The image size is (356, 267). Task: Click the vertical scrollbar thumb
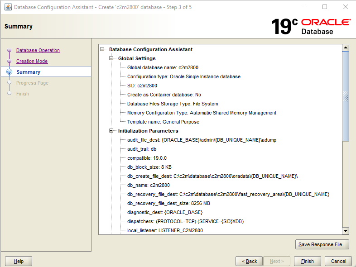tap(346, 96)
